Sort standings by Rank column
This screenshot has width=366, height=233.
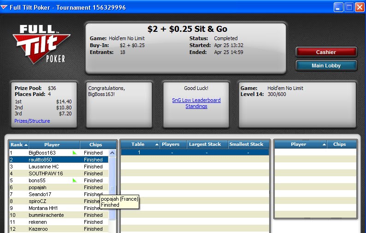tap(19, 145)
